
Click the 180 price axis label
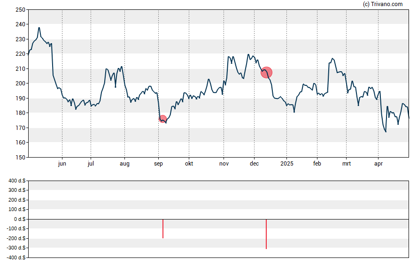click(x=21, y=113)
